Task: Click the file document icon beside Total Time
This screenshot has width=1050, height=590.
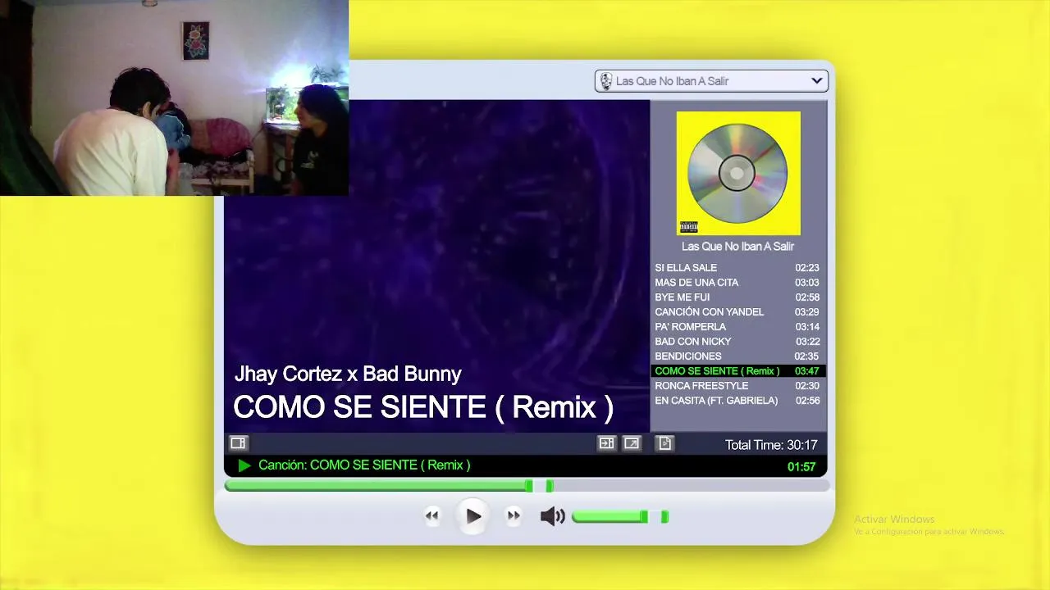Action: coord(665,443)
